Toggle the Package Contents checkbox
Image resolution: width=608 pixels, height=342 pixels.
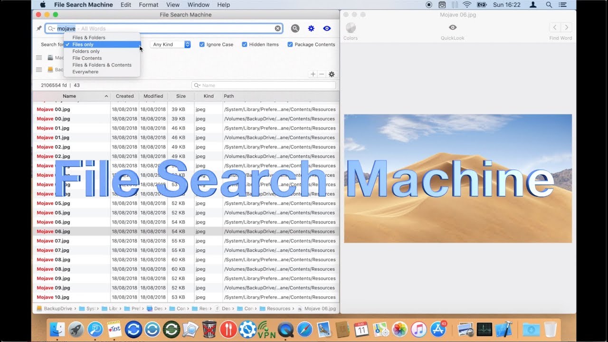tap(290, 45)
